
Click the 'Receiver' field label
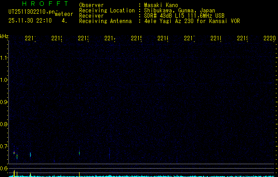click(91, 16)
